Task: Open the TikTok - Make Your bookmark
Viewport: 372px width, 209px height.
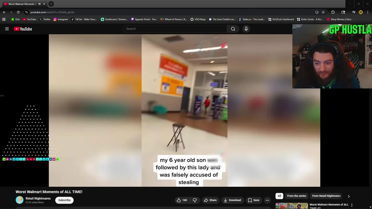Action: coord(84,19)
